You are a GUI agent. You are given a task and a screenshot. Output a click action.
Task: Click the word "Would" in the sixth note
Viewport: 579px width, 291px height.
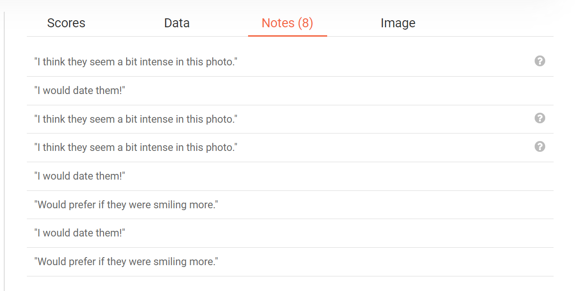[51, 205]
